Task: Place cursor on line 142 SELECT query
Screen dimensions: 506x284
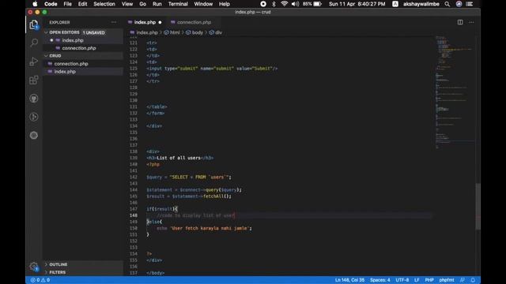Action: pyautogui.click(x=189, y=177)
